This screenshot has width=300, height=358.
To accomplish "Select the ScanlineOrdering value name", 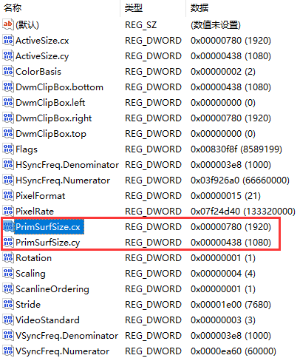I will pos(52,289).
